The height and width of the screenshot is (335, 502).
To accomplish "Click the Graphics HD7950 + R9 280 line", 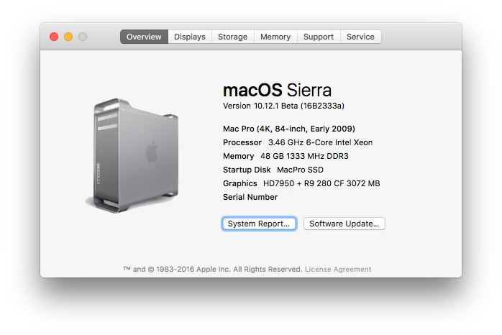I will [x=301, y=183].
